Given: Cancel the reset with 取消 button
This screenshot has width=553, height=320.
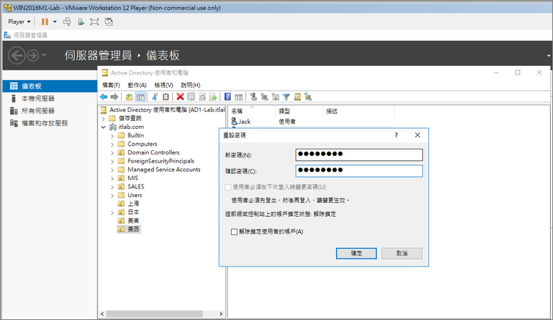Looking at the screenshot, I should click(x=402, y=253).
